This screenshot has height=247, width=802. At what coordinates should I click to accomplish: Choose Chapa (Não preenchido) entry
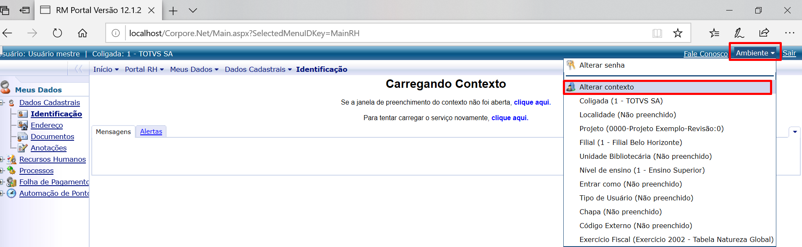(669, 212)
